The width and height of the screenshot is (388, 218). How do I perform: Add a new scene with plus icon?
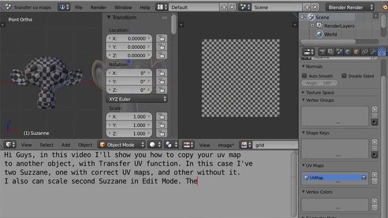pyautogui.click(x=307, y=7)
